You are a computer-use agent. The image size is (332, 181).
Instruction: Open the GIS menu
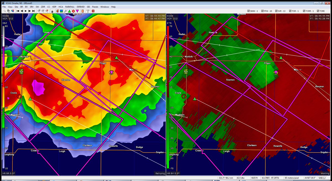(88, 6)
